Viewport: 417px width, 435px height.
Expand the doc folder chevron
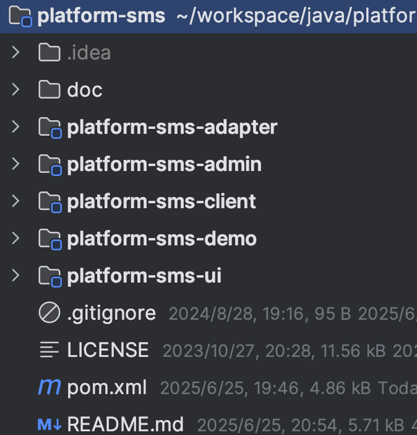point(16,89)
